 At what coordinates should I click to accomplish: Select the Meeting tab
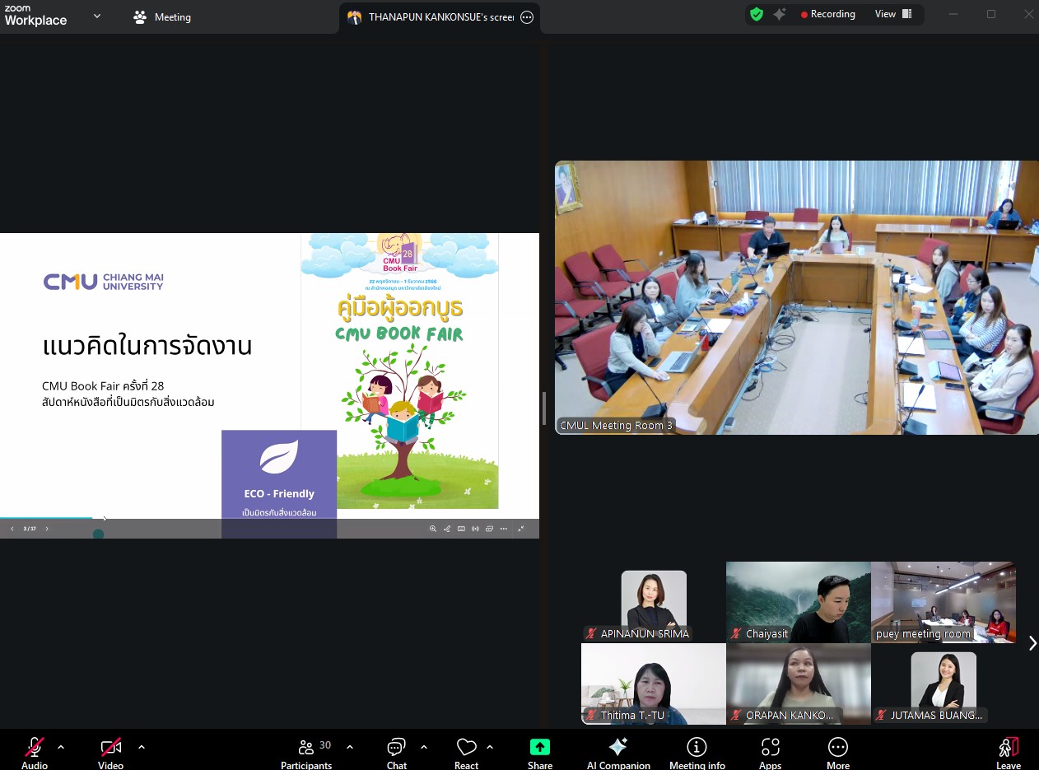[x=162, y=16]
